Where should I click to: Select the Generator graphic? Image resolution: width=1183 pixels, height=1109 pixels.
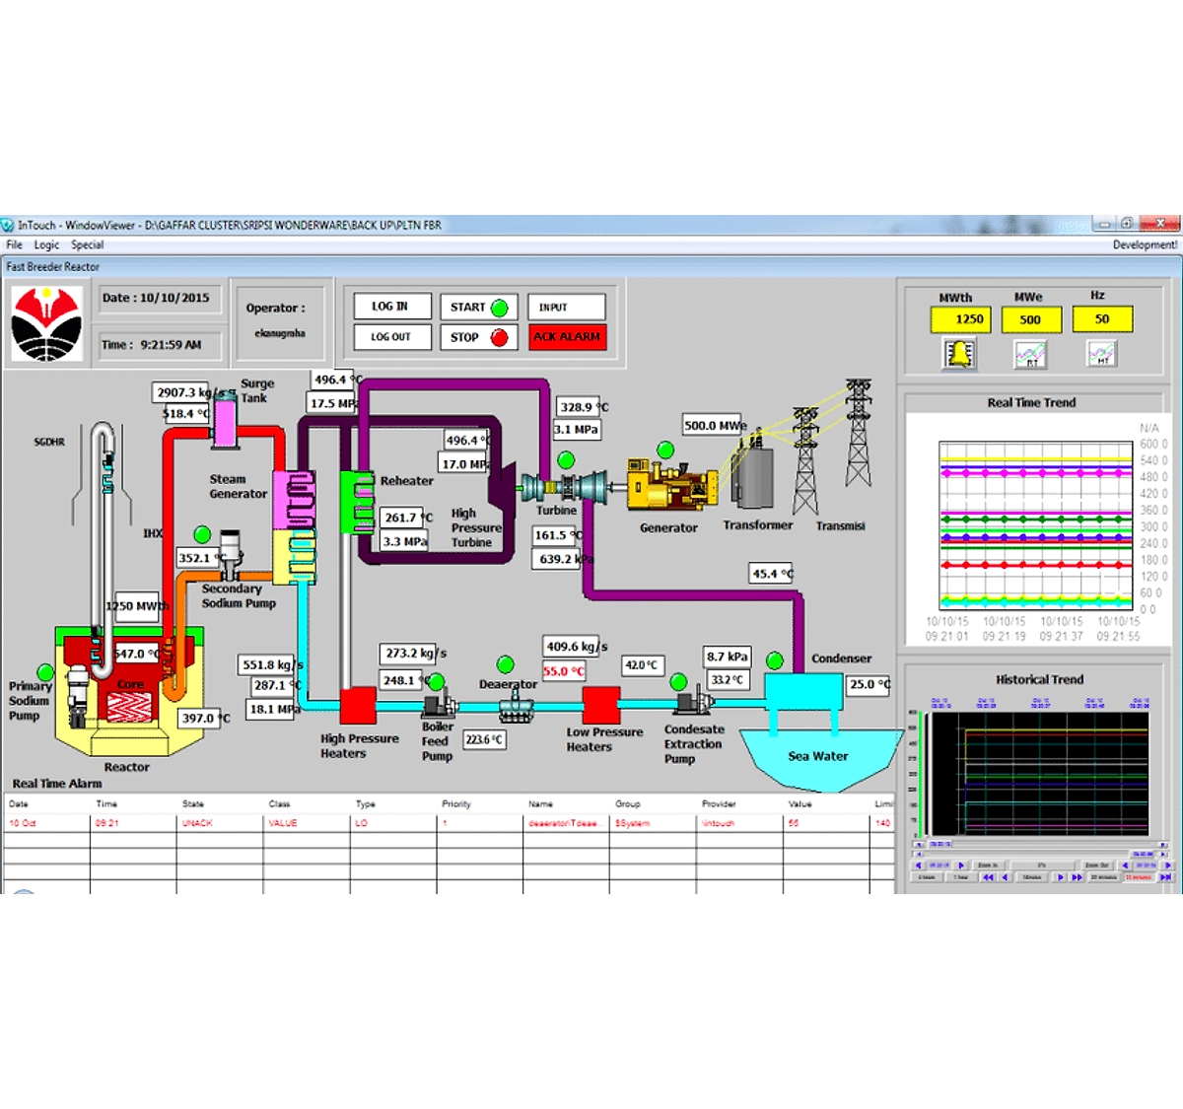(x=672, y=485)
